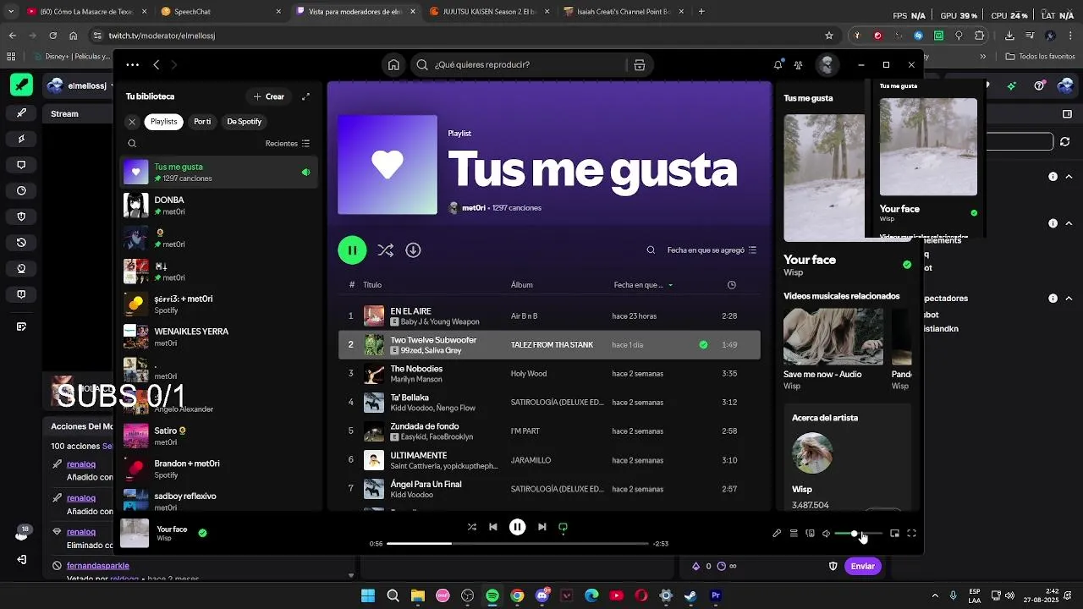This screenshot has width=1083, height=609.
Task: Sort by duration clock column
Action: (x=732, y=285)
